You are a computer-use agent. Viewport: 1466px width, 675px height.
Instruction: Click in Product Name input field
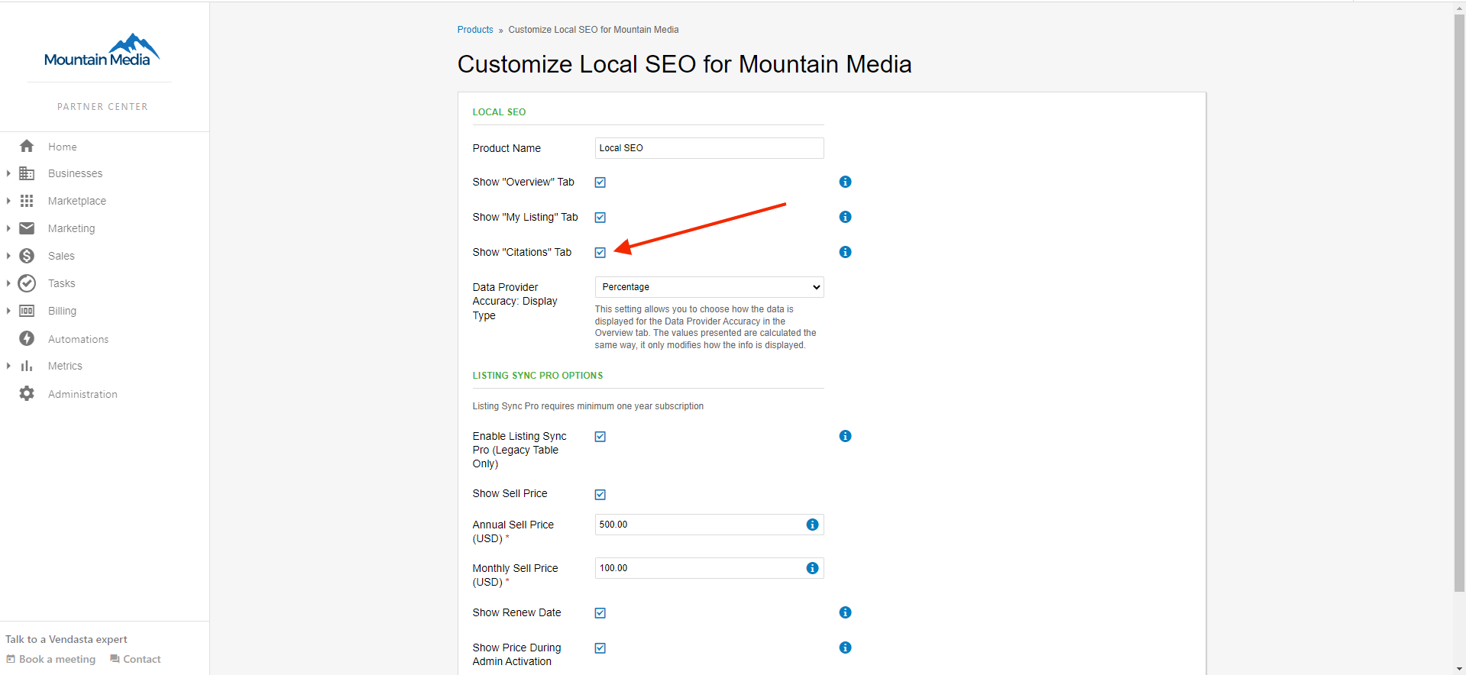(709, 148)
